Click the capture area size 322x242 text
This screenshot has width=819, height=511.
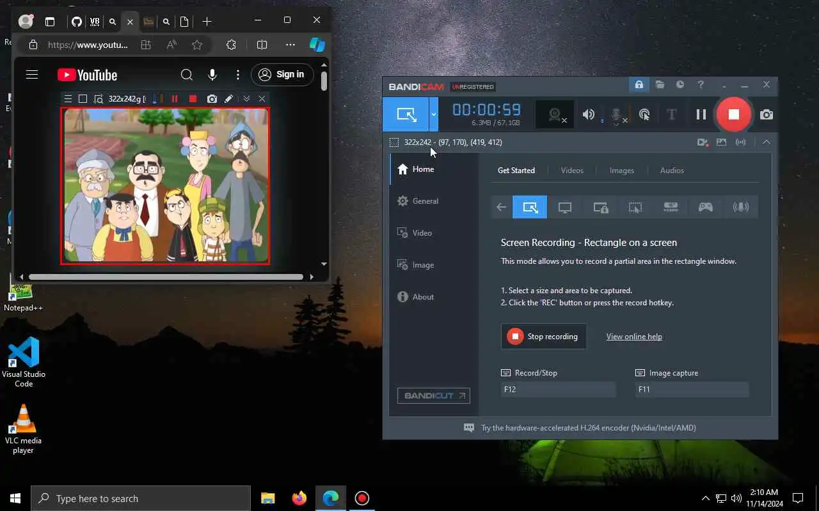coord(417,142)
